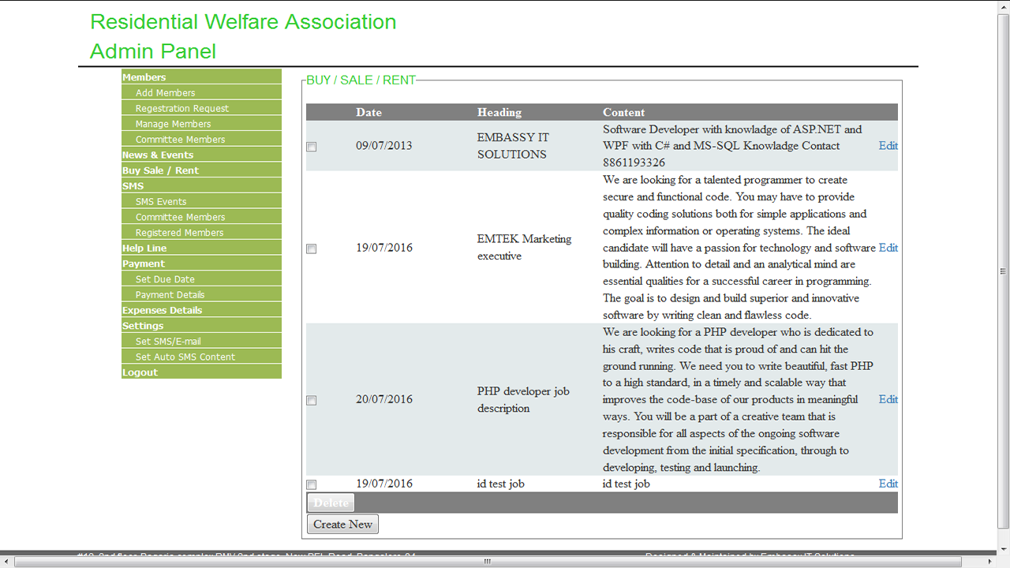Click the Heading column header
1010x568 pixels.
(499, 113)
